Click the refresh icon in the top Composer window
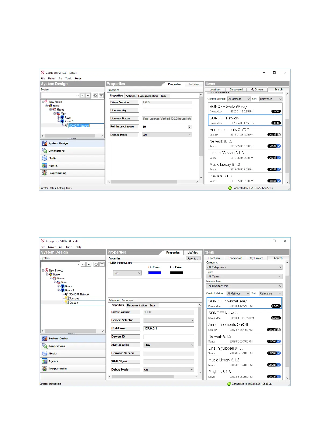The height and width of the screenshot is (425, 329). pyautogui.click(x=95, y=96)
